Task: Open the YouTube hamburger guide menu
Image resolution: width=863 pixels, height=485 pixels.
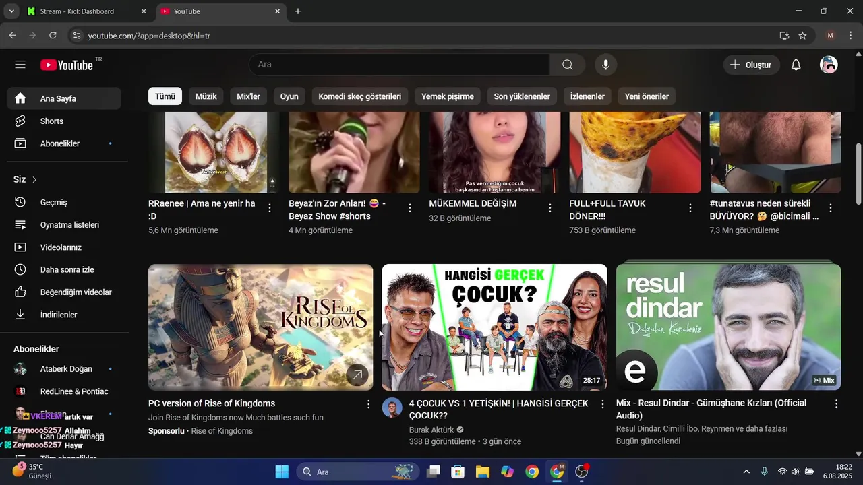Action: coord(20,65)
